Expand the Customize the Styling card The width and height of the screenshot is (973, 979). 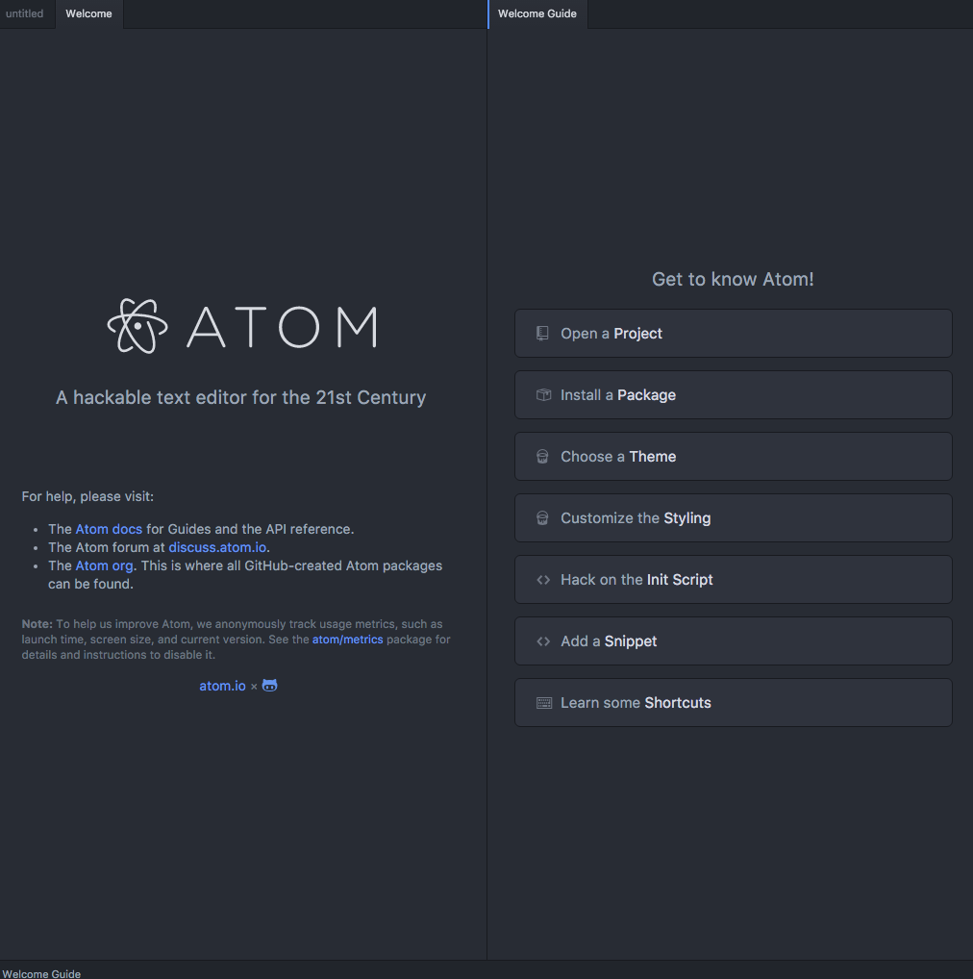(734, 518)
